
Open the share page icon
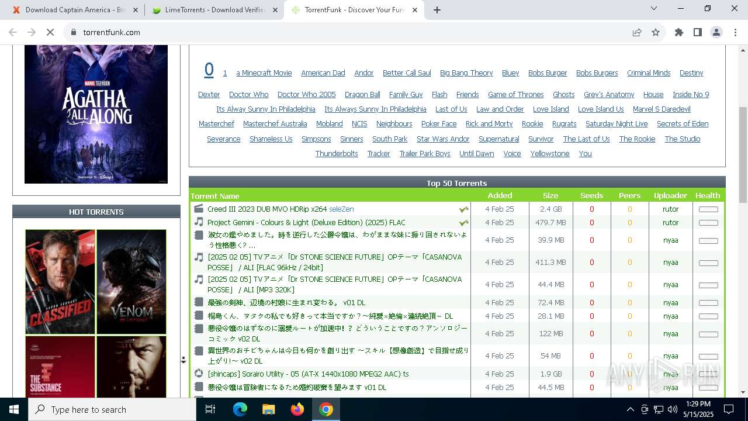637,32
